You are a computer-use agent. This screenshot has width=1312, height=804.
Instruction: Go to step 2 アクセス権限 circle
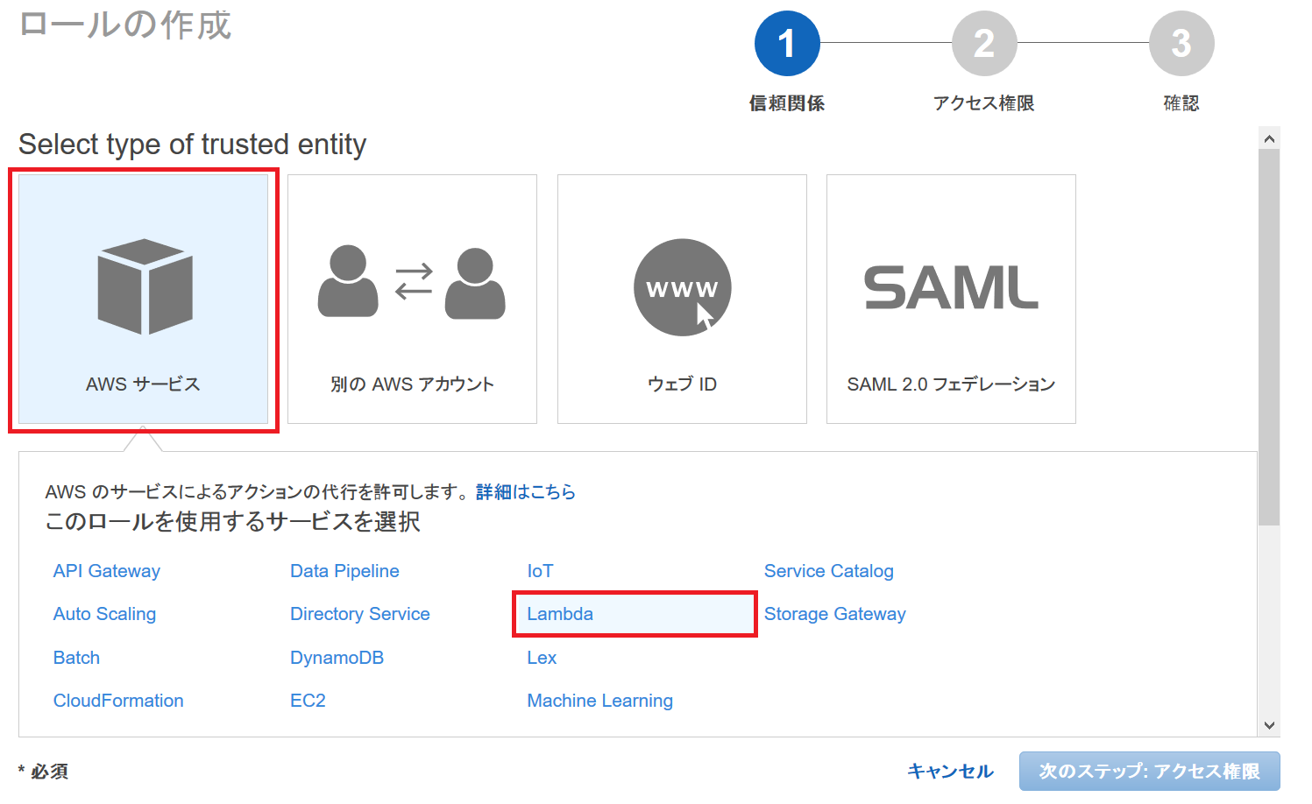984,43
